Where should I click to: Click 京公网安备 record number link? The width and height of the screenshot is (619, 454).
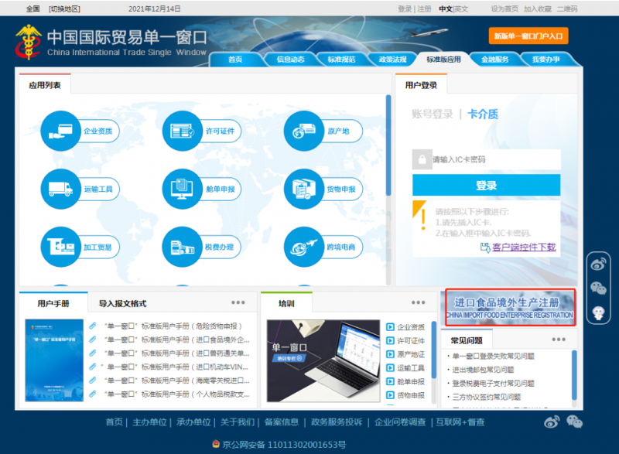[x=284, y=445]
